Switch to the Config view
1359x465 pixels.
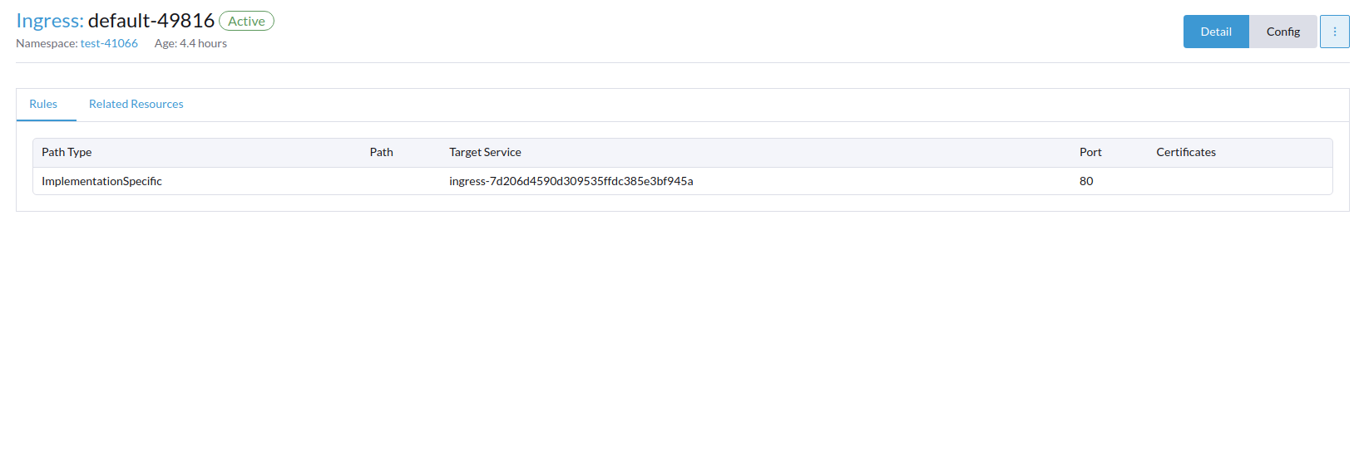point(1282,32)
